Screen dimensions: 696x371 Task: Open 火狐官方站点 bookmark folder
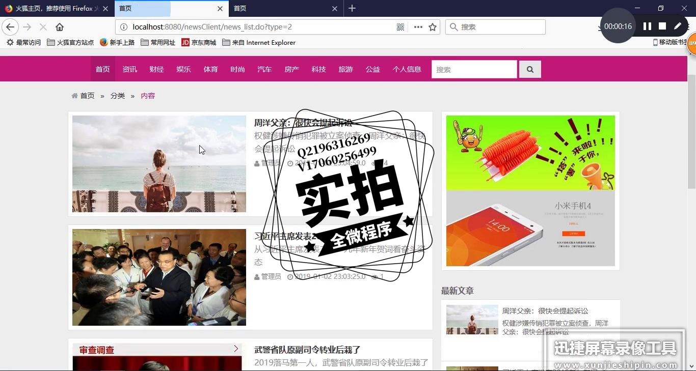point(70,43)
